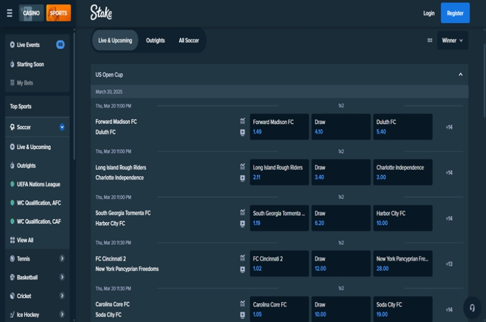Open live stream icon for FC Cincinnati 2 match

pyautogui.click(x=242, y=269)
